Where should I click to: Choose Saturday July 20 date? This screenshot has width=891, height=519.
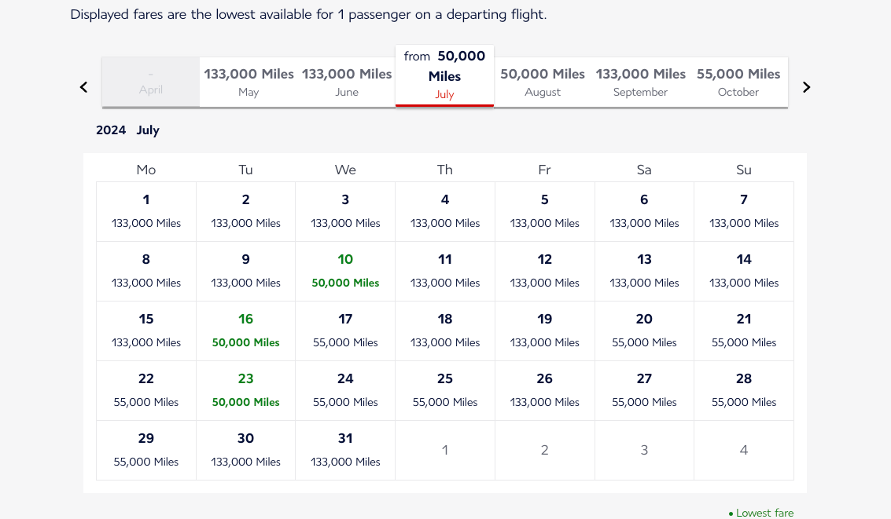pos(644,331)
